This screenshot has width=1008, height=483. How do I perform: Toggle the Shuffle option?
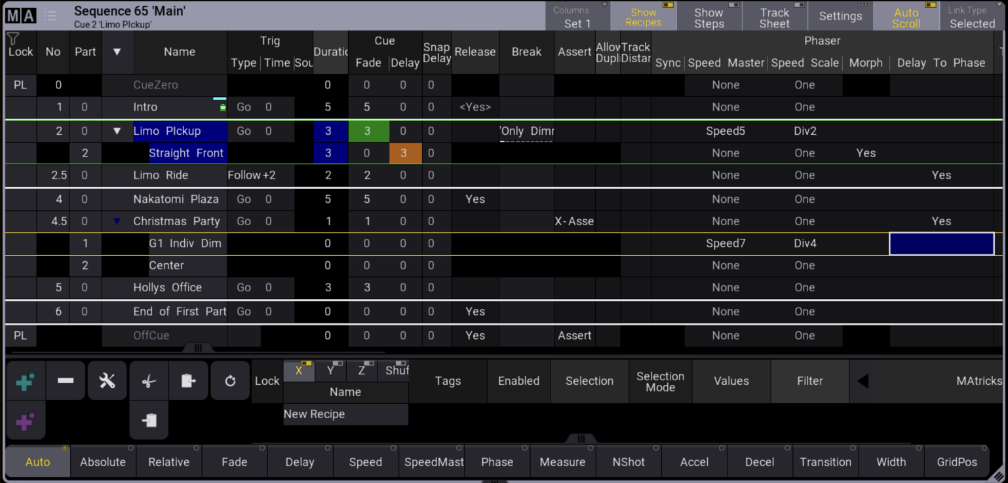[x=393, y=370]
